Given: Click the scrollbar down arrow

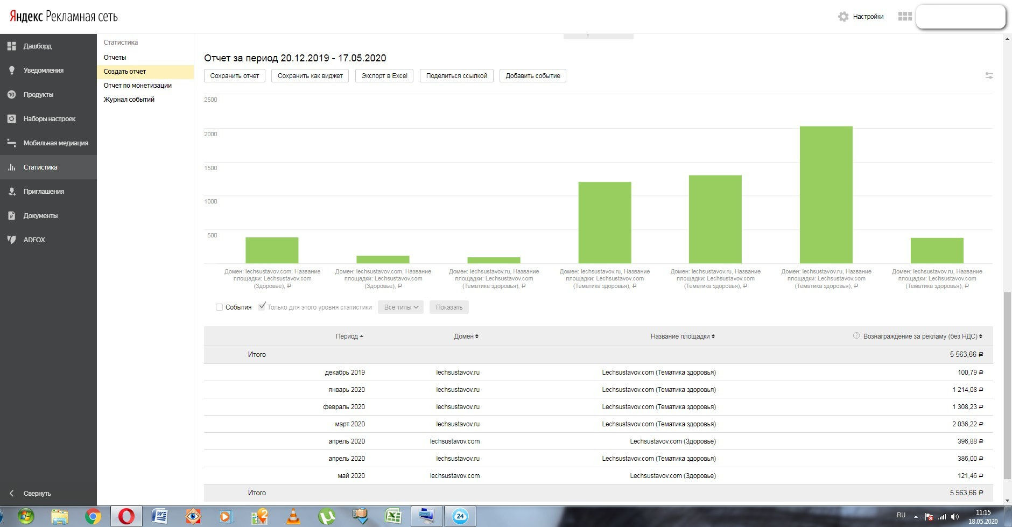Looking at the screenshot, I should [x=1007, y=500].
